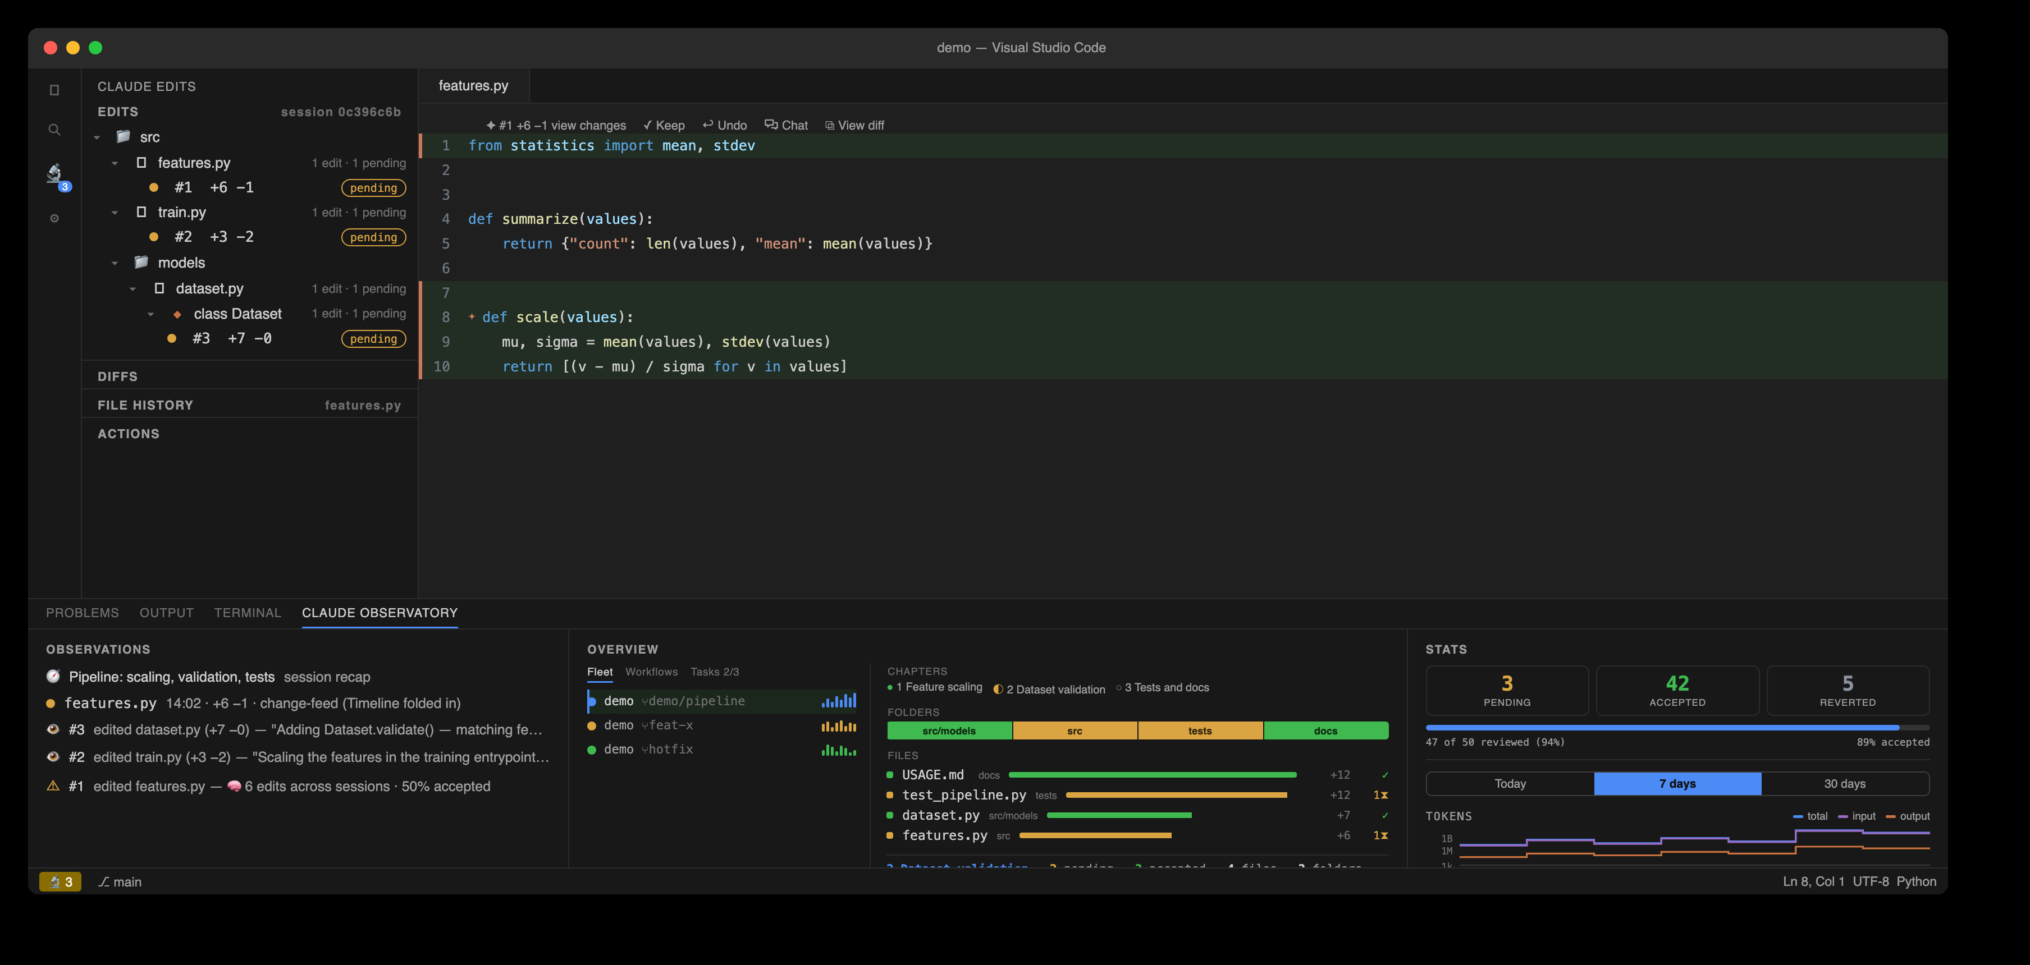Viewport: 2030px width, 965px height.
Task: Click the orange diamond icon of class Dataset
Action: (177, 314)
